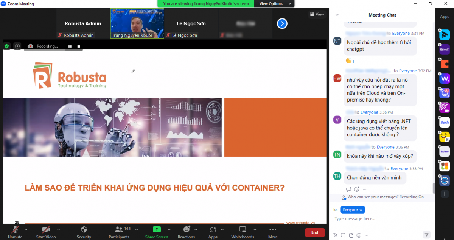Collapse the Meeting Chat panel chevron
Image resolution: width=454 pixels, height=240 pixels.
pyautogui.click(x=337, y=15)
